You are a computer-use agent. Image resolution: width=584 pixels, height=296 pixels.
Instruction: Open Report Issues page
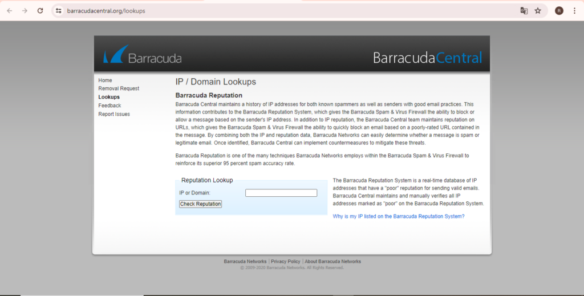pyautogui.click(x=114, y=114)
